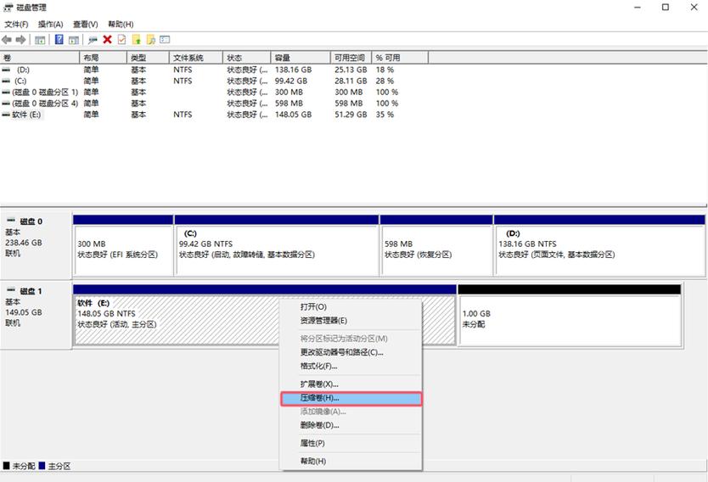Toggle the show/hide action pane toolbar icon
Image resolution: width=708 pixels, height=482 pixels.
tap(74, 40)
